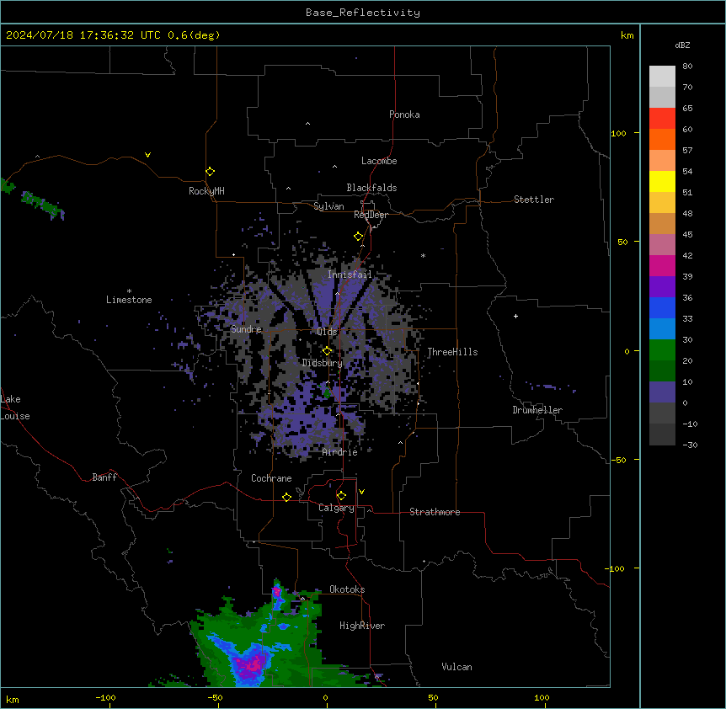Pick the purple 36-39 dBZ legend swatch
The width and height of the screenshot is (726, 709).
[x=662, y=287]
